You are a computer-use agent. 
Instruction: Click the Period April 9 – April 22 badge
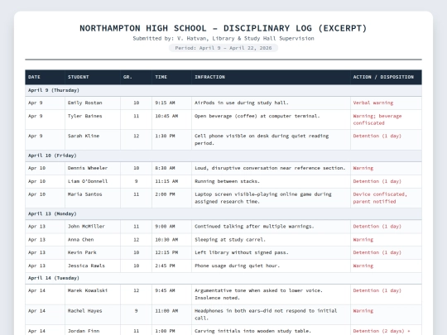coord(223,48)
